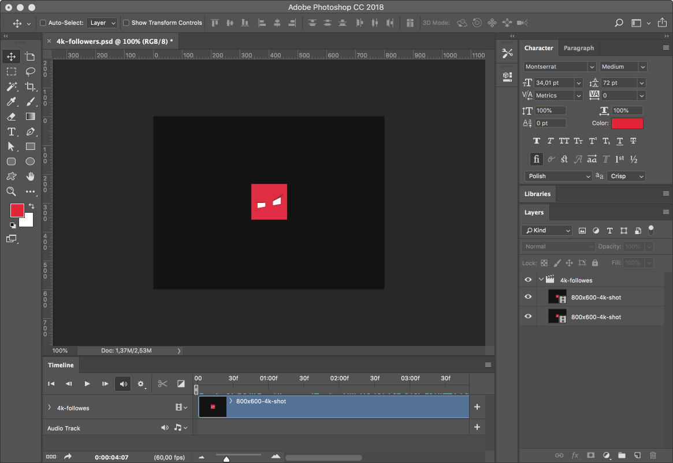Screen dimensions: 673x463
Task: Select the Zoom tool
Action: 12,191
